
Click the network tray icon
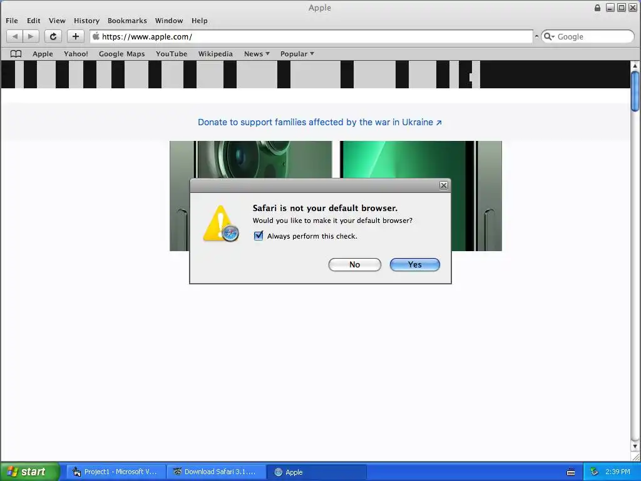click(x=595, y=472)
